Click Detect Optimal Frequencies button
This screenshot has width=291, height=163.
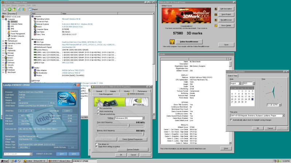132,139
